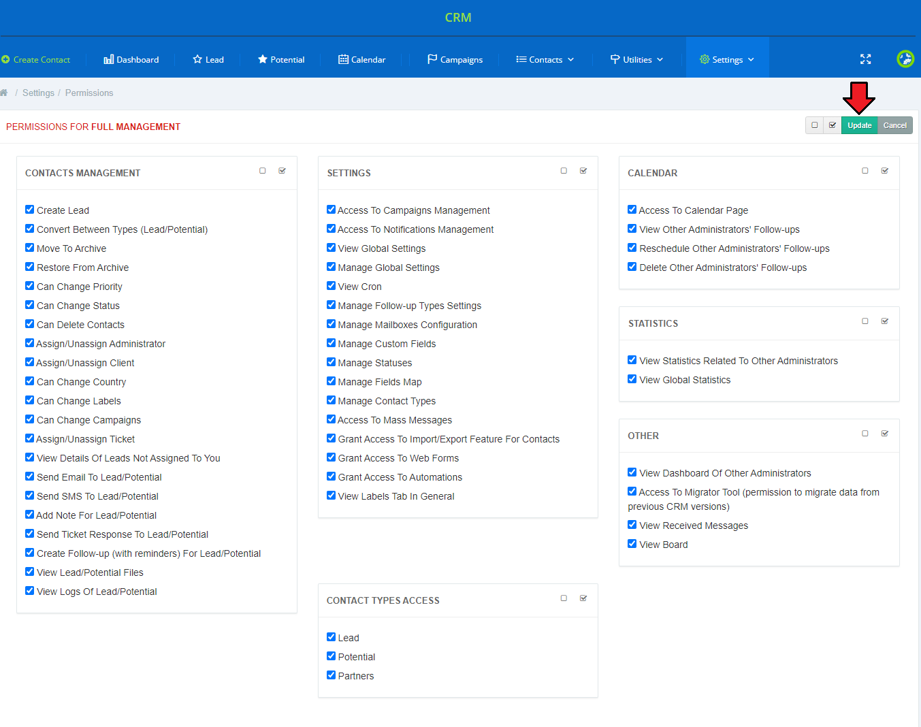
Task: Toggle the Create Lead checkbox
Action: point(29,210)
